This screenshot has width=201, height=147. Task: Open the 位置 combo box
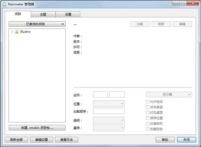[109, 104]
